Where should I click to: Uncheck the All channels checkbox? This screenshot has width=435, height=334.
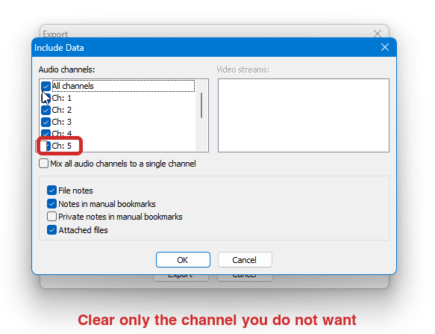pos(46,86)
